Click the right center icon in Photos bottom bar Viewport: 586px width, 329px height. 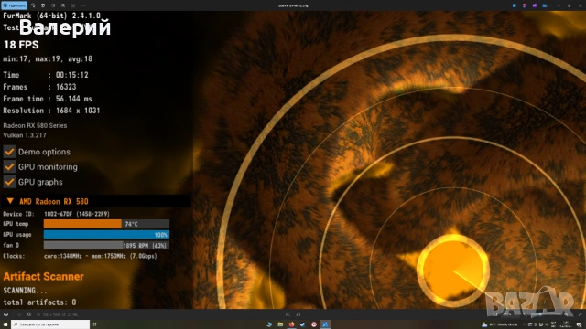298,314
